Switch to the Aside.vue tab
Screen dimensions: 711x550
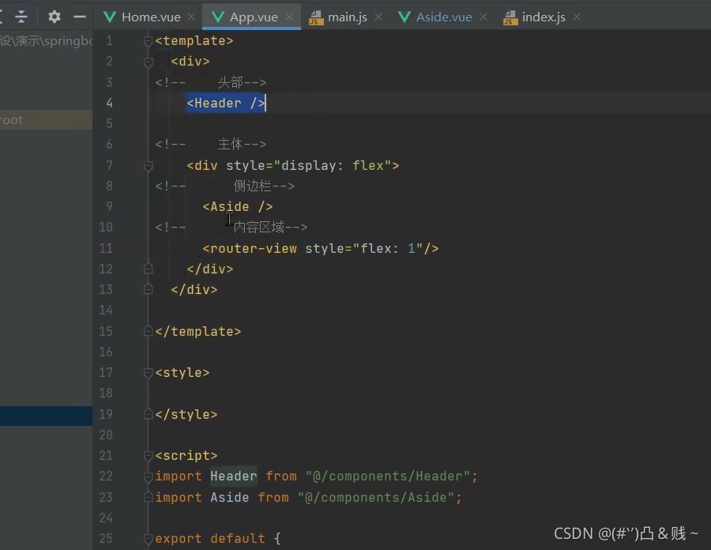coord(444,17)
